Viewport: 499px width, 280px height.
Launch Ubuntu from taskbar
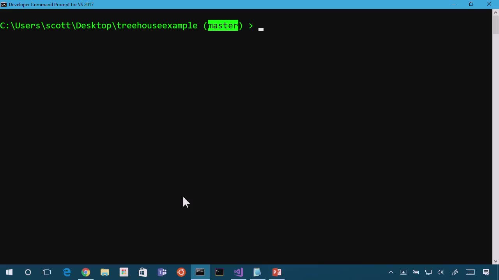[181, 272]
